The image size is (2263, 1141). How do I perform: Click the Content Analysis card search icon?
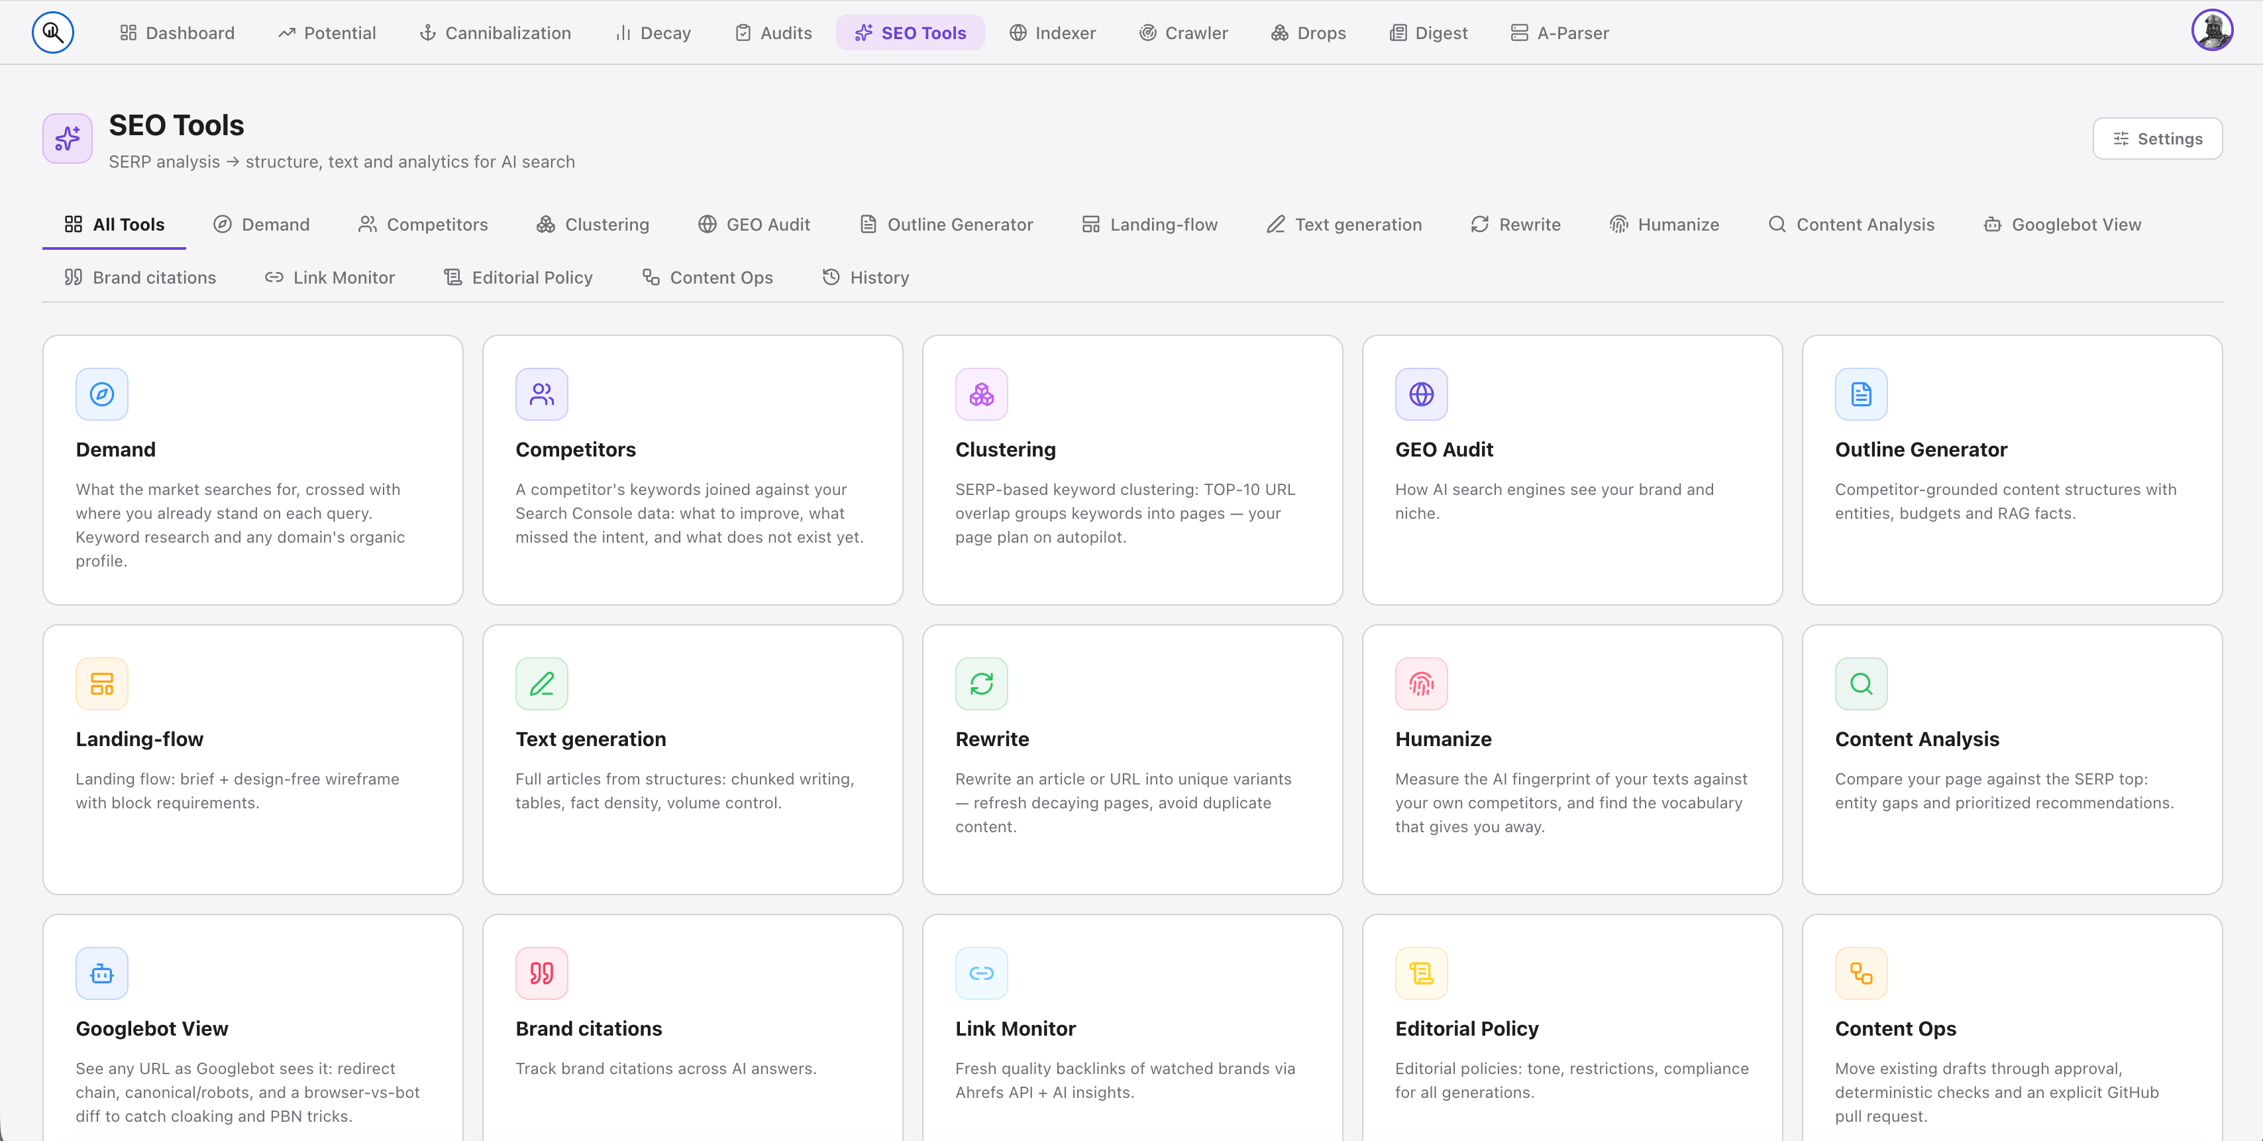1861,683
